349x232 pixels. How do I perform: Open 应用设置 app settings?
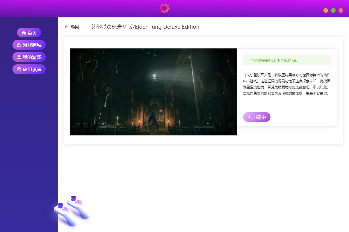click(29, 69)
